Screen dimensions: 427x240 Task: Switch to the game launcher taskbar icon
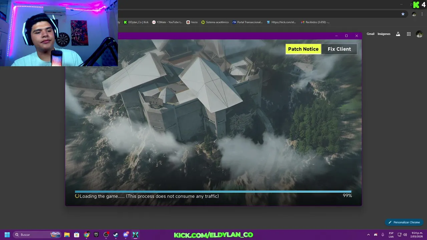click(x=135, y=235)
